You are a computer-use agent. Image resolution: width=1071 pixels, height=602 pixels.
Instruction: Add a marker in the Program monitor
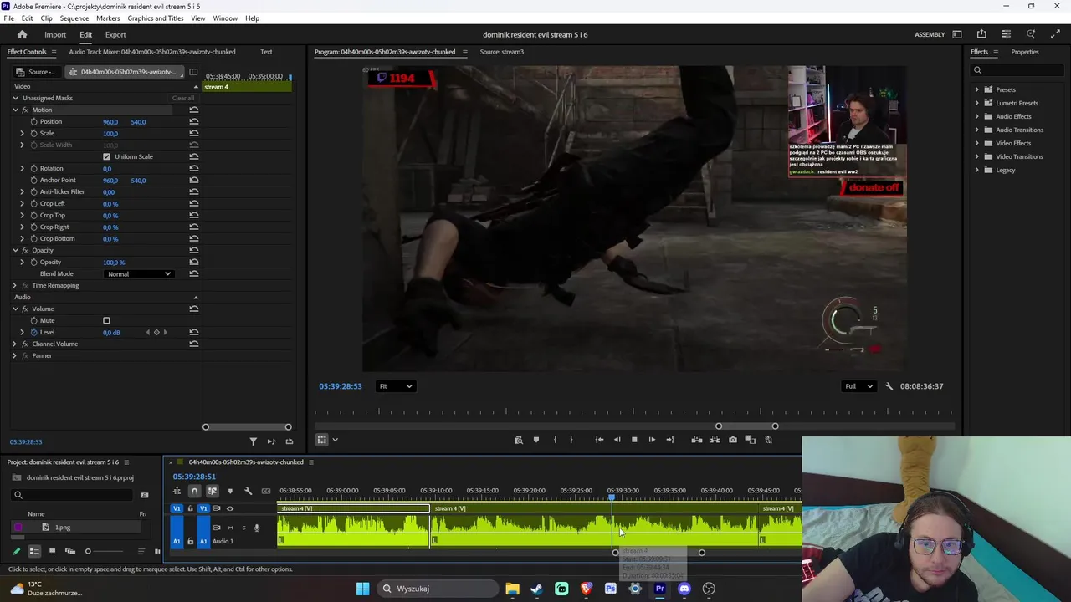536,440
